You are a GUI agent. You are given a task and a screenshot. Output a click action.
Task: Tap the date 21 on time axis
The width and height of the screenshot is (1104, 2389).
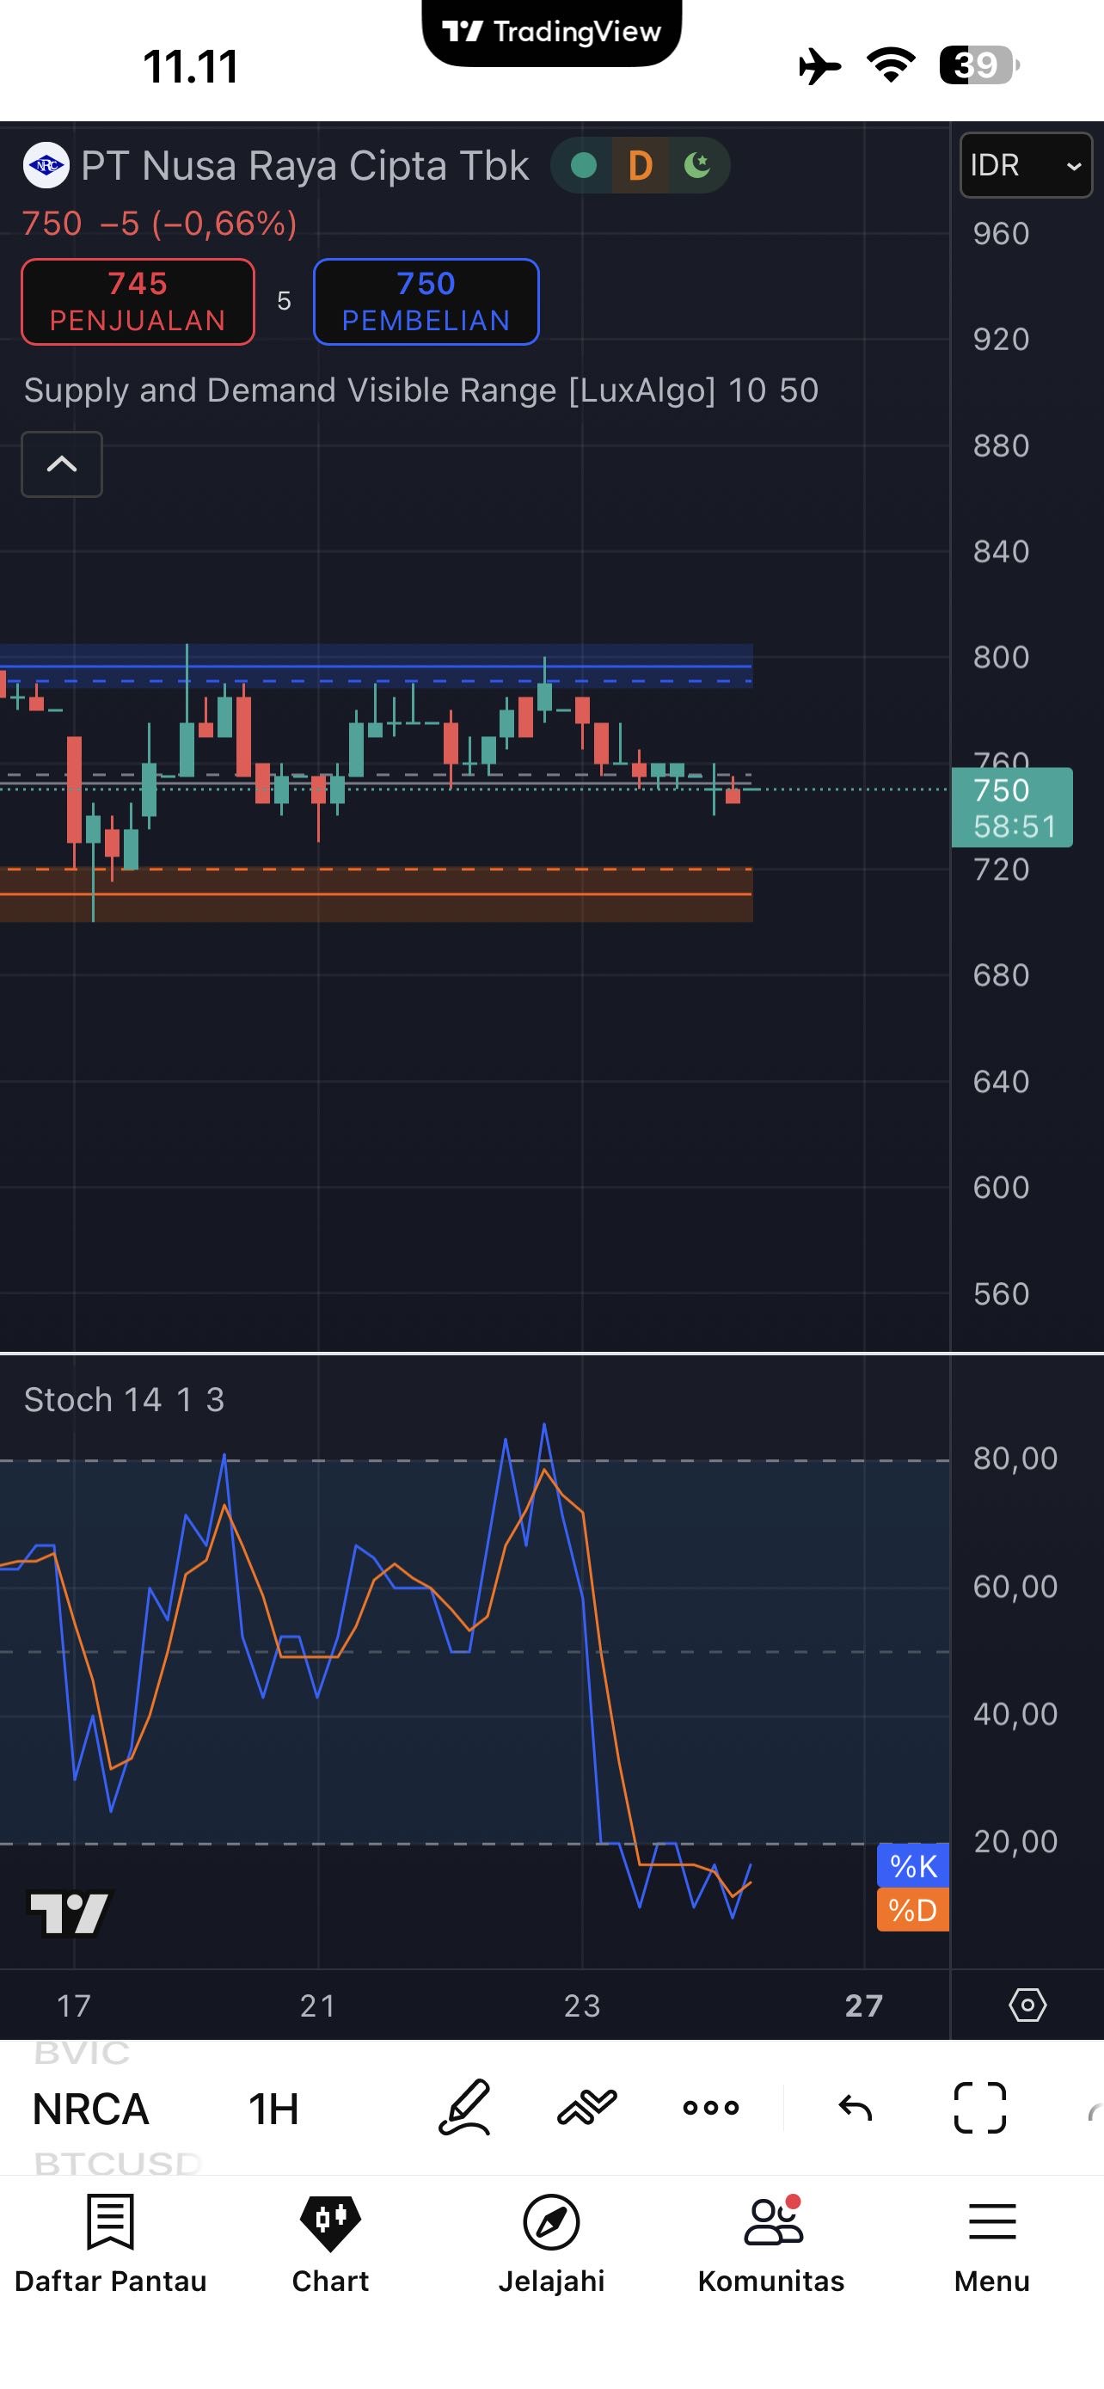pyautogui.click(x=318, y=2005)
